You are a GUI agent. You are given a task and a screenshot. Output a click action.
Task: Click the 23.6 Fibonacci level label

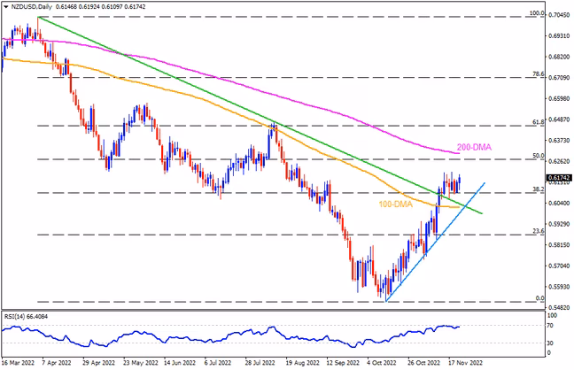tap(539, 231)
